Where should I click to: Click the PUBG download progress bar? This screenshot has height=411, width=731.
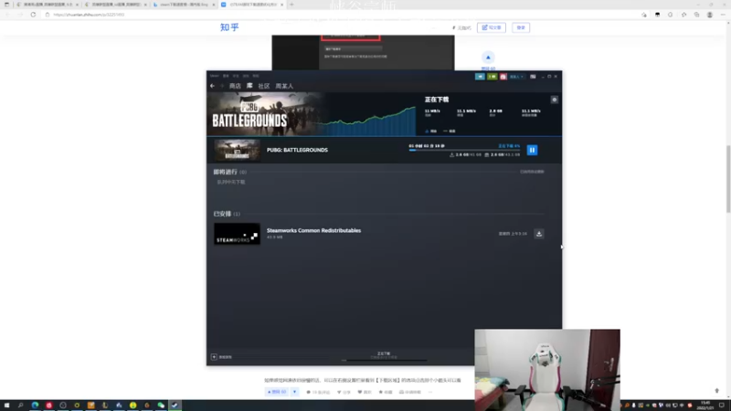pyautogui.click(x=464, y=150)
